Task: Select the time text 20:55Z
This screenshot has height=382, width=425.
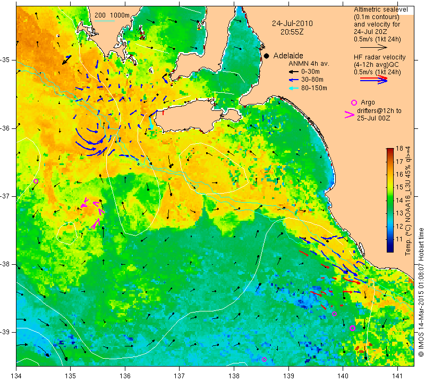Action: click(292, 32)
